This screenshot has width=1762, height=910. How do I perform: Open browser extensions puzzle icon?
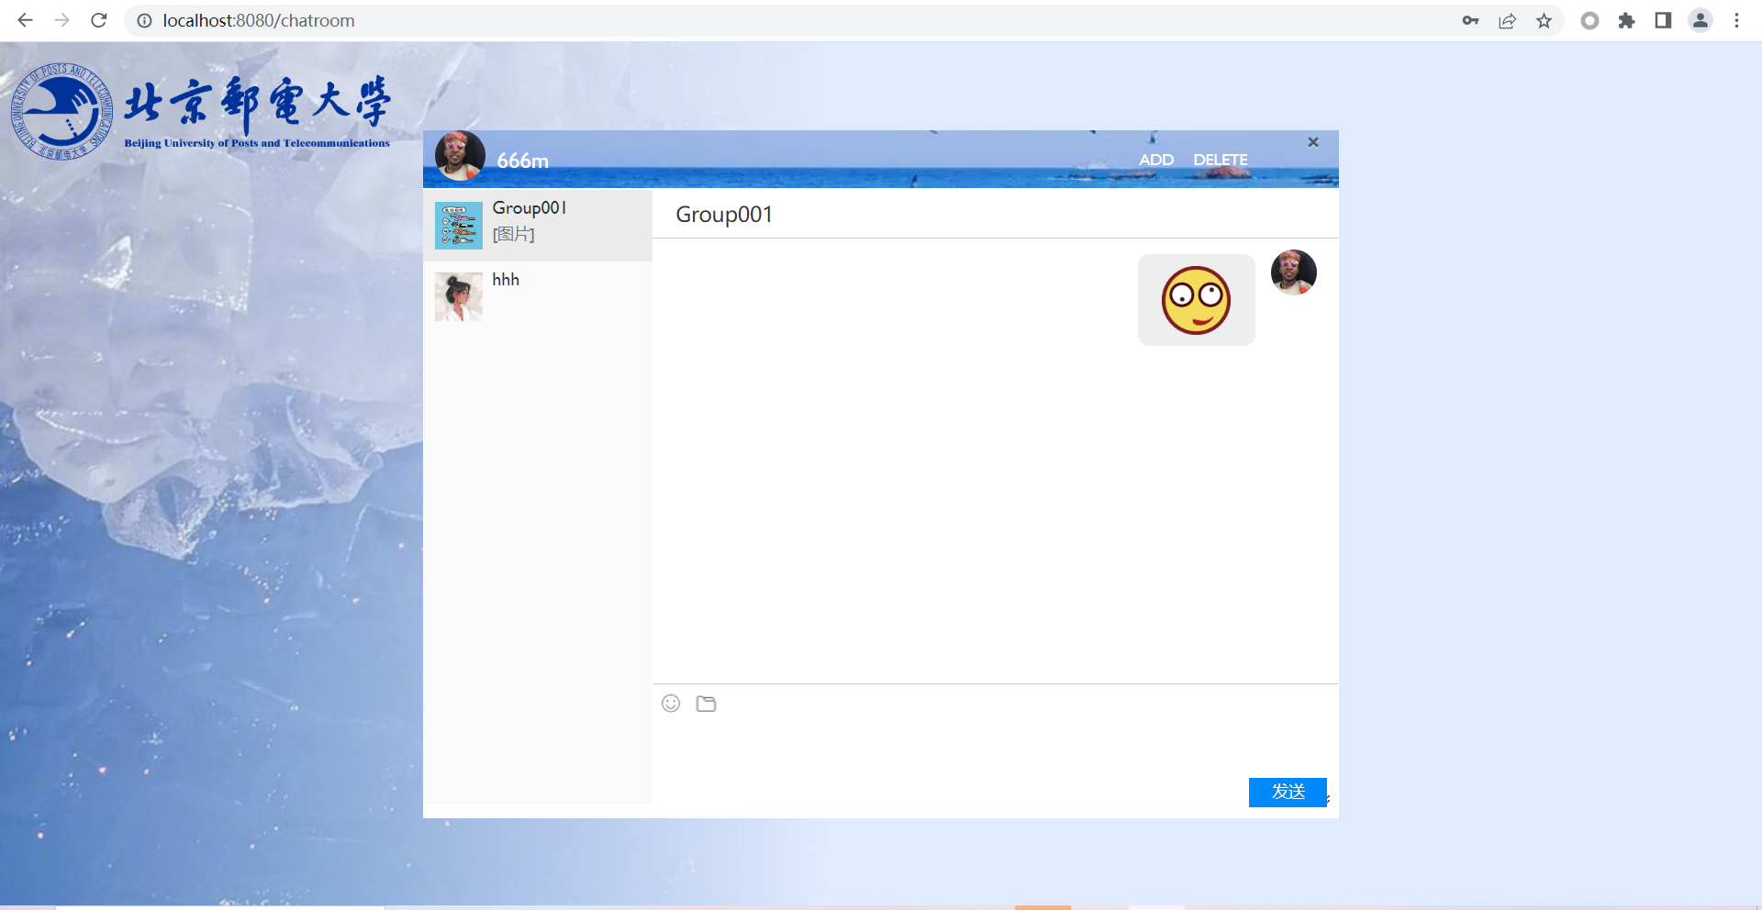[1626, 20]
